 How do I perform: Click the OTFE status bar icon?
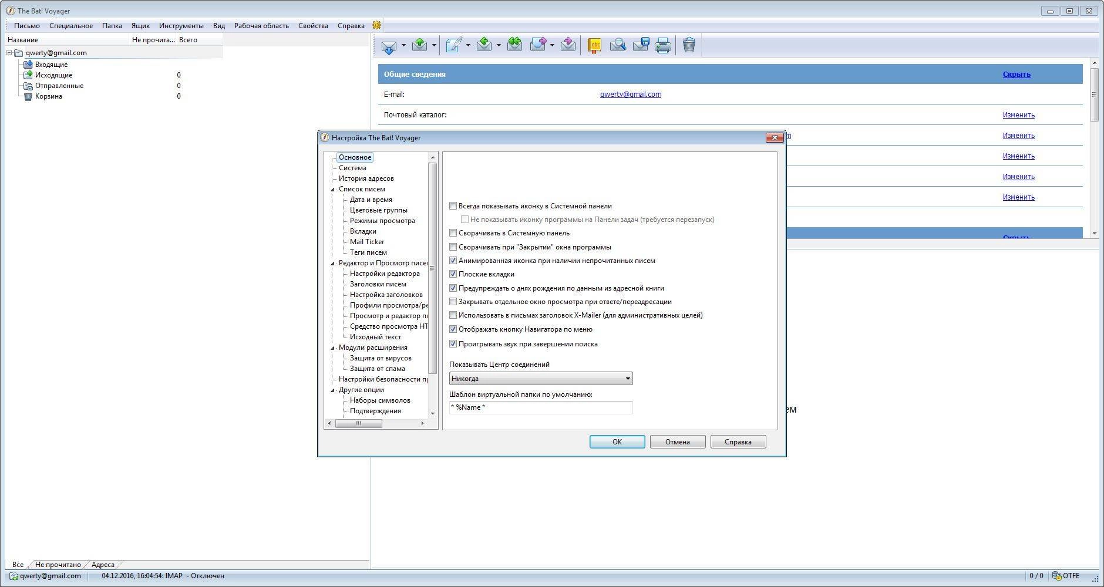tap(1056, 576)
